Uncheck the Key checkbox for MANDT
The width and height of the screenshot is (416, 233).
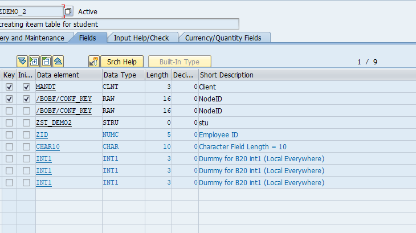tap(9, 87)
